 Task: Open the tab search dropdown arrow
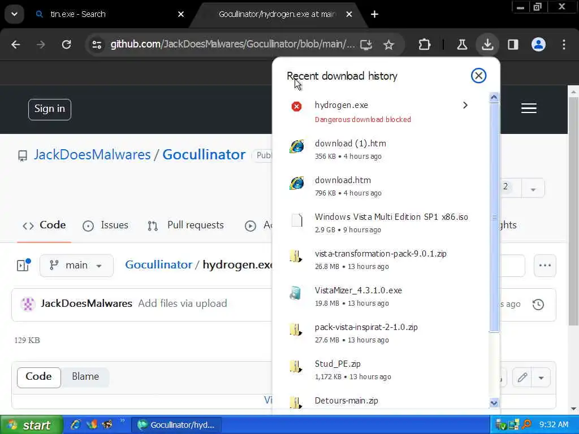(x=14, y=14)
